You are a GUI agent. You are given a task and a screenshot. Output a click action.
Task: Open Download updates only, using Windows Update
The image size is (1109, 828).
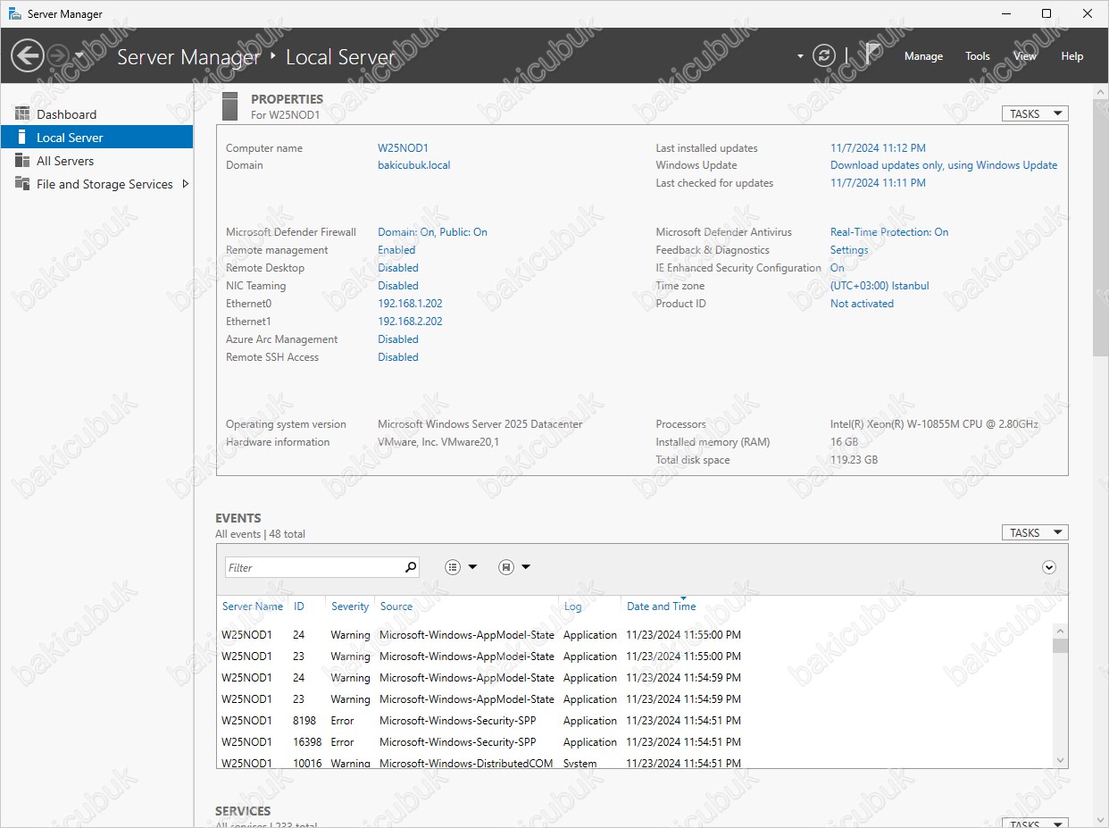(944, 165)
